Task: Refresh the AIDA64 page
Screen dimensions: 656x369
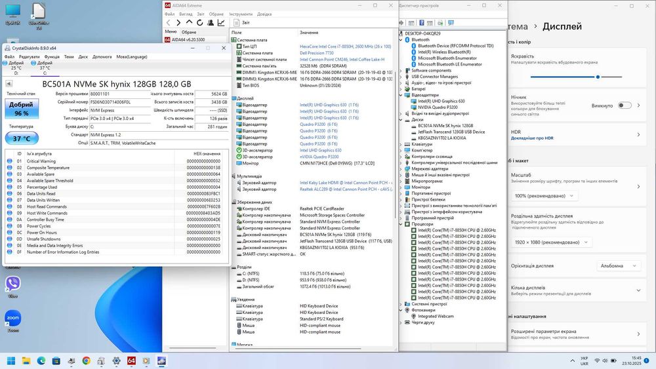Action: [199, 22]
